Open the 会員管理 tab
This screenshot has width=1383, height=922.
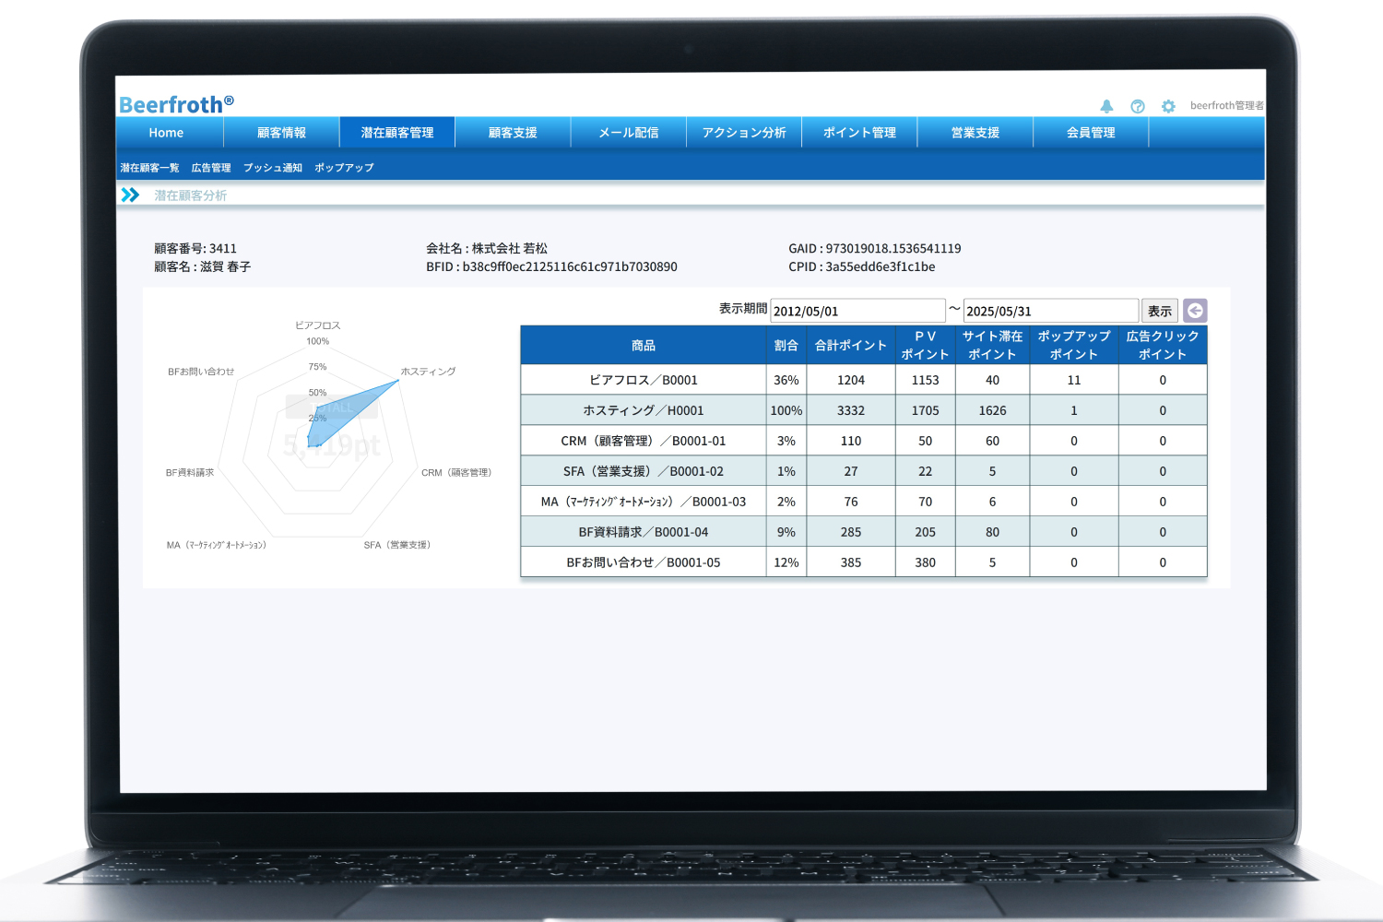tap(1091, 133)
